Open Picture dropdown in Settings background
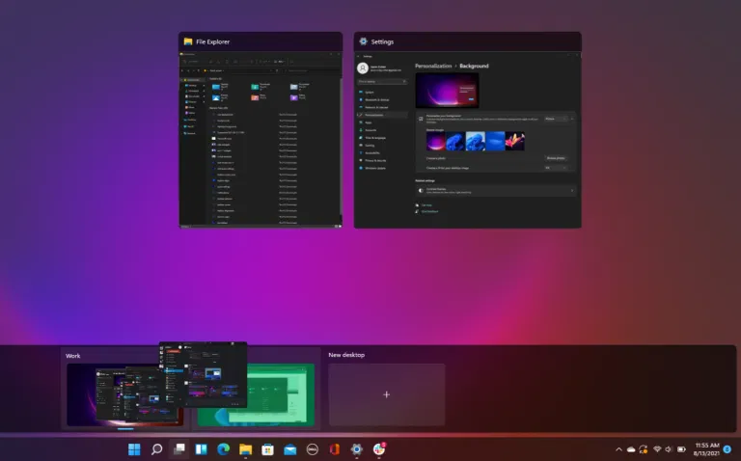The width and height of the screenshot is (741, 461). (556, 119)
